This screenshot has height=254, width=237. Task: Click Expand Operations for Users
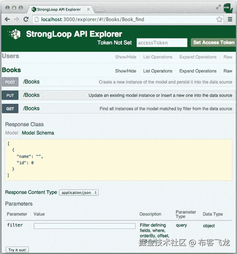click(x=198, y=57)
